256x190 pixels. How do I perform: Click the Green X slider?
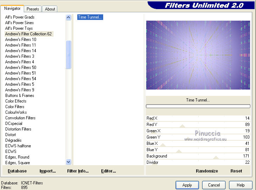198,131
